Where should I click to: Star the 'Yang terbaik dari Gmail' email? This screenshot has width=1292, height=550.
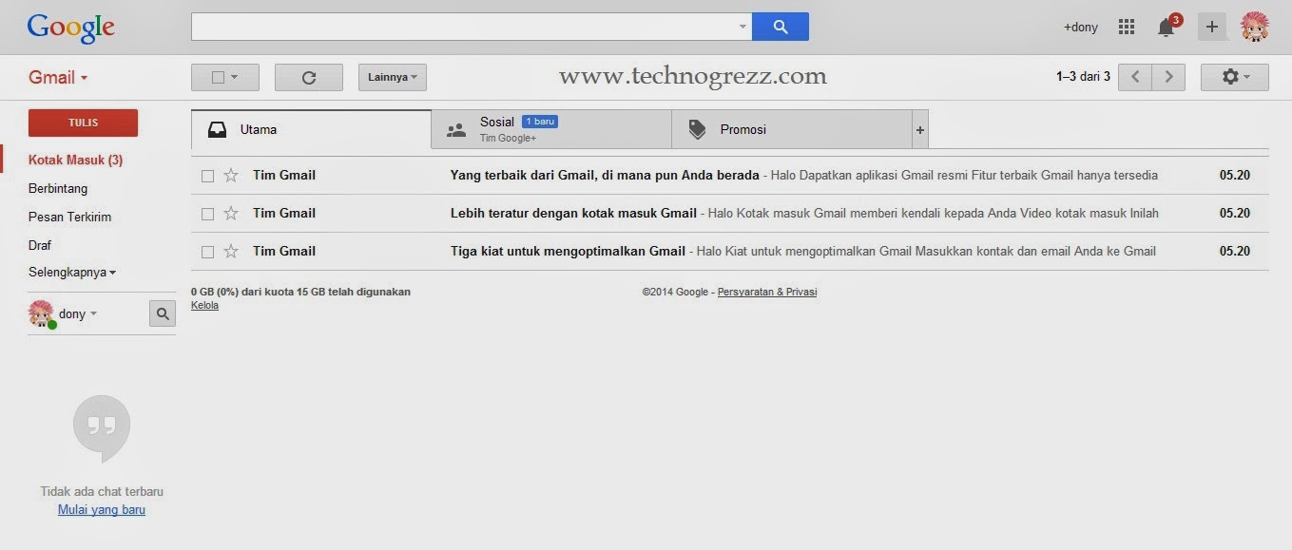coord(231,175)
